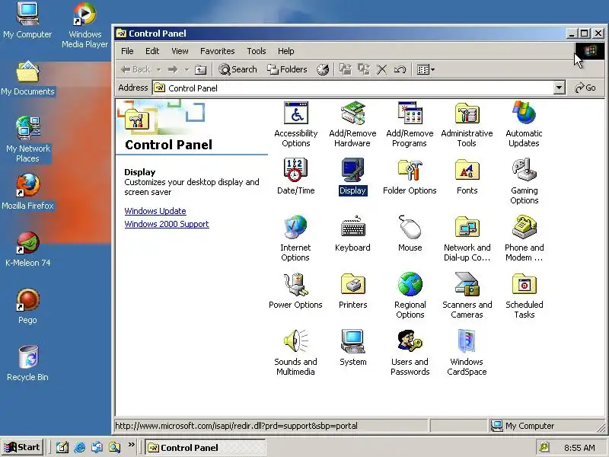Open Automatic Updates applet

(524, 124)
